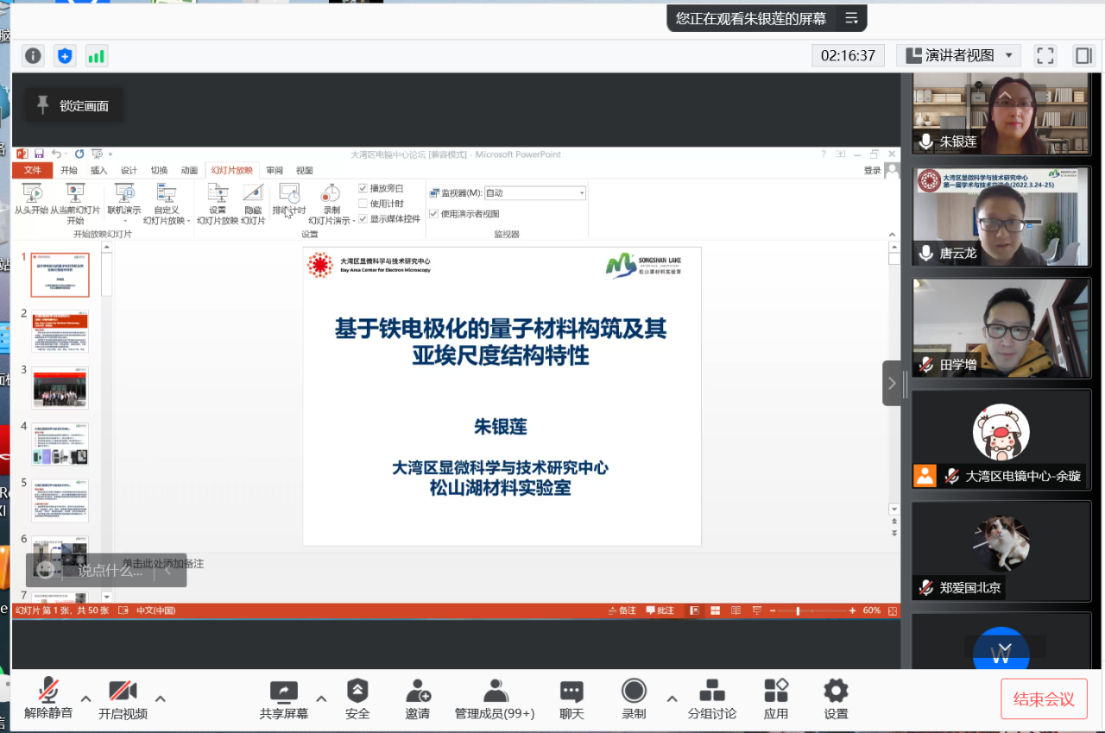1105x733 pixels.
Task: Click the 锁定画面 pin button
Action: pos(73,105)
